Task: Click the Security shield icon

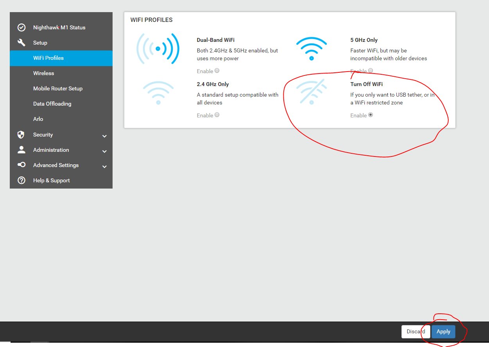Action: point(21,135)
